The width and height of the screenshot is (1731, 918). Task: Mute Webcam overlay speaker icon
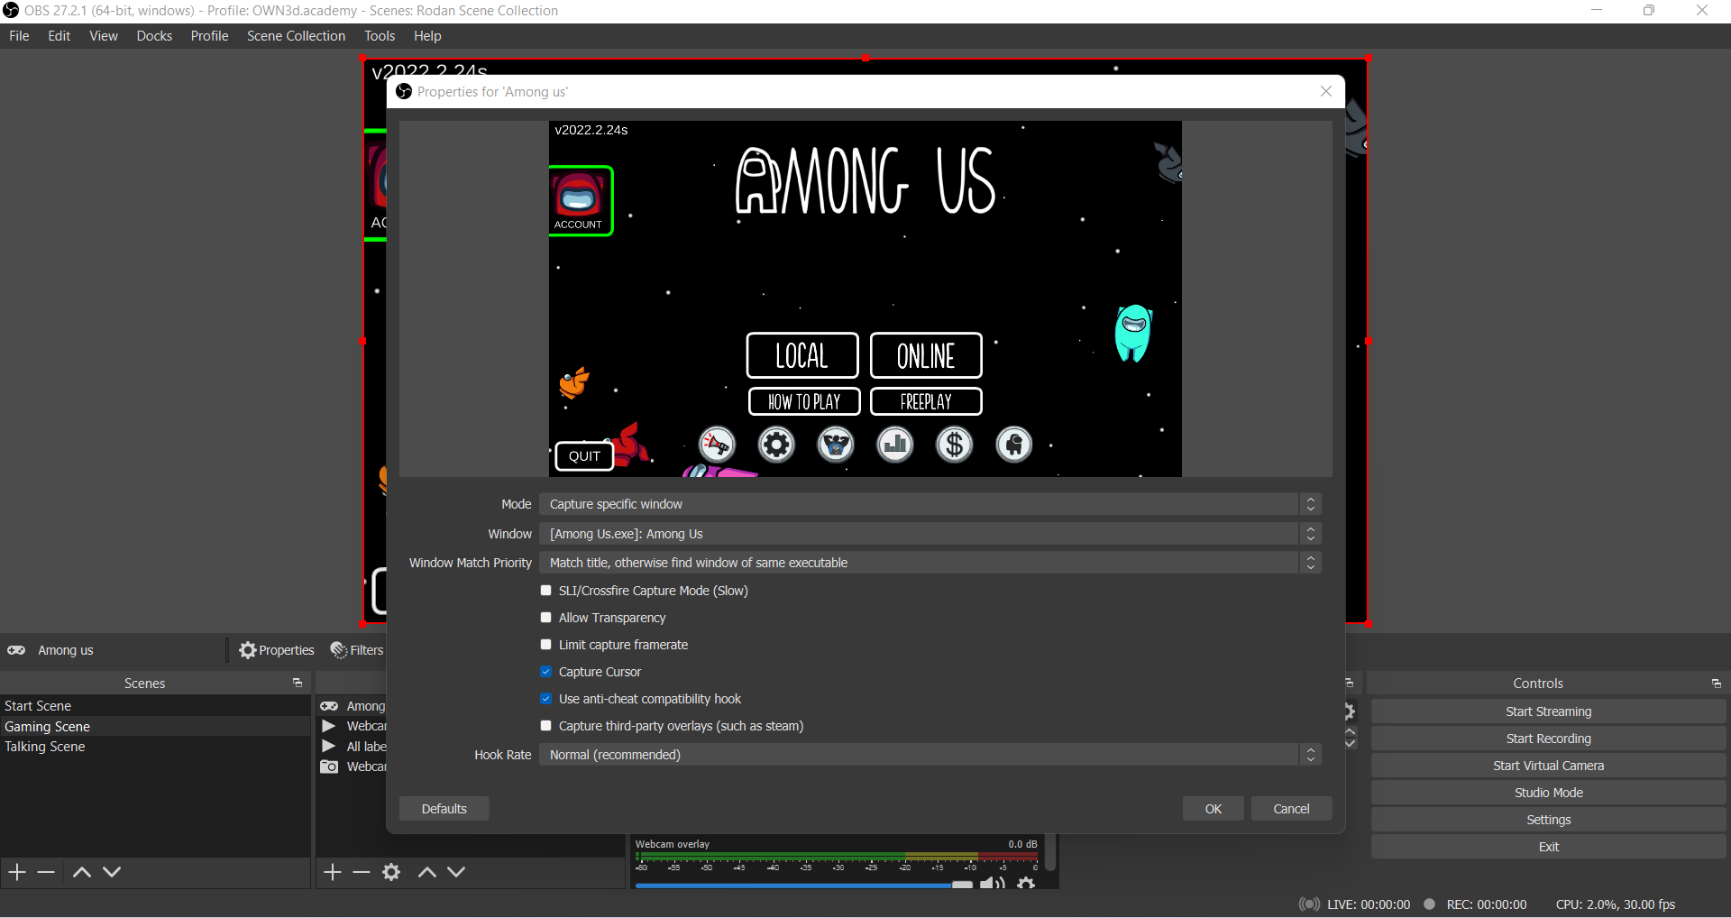pos(993,883)
